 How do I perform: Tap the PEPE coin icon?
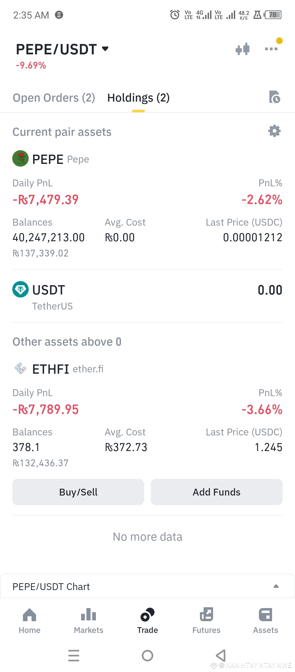coord(20,158)
